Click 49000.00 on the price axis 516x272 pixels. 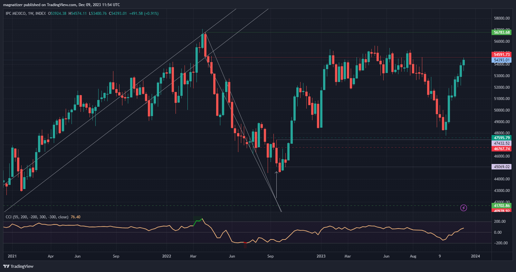pos(502,122)
